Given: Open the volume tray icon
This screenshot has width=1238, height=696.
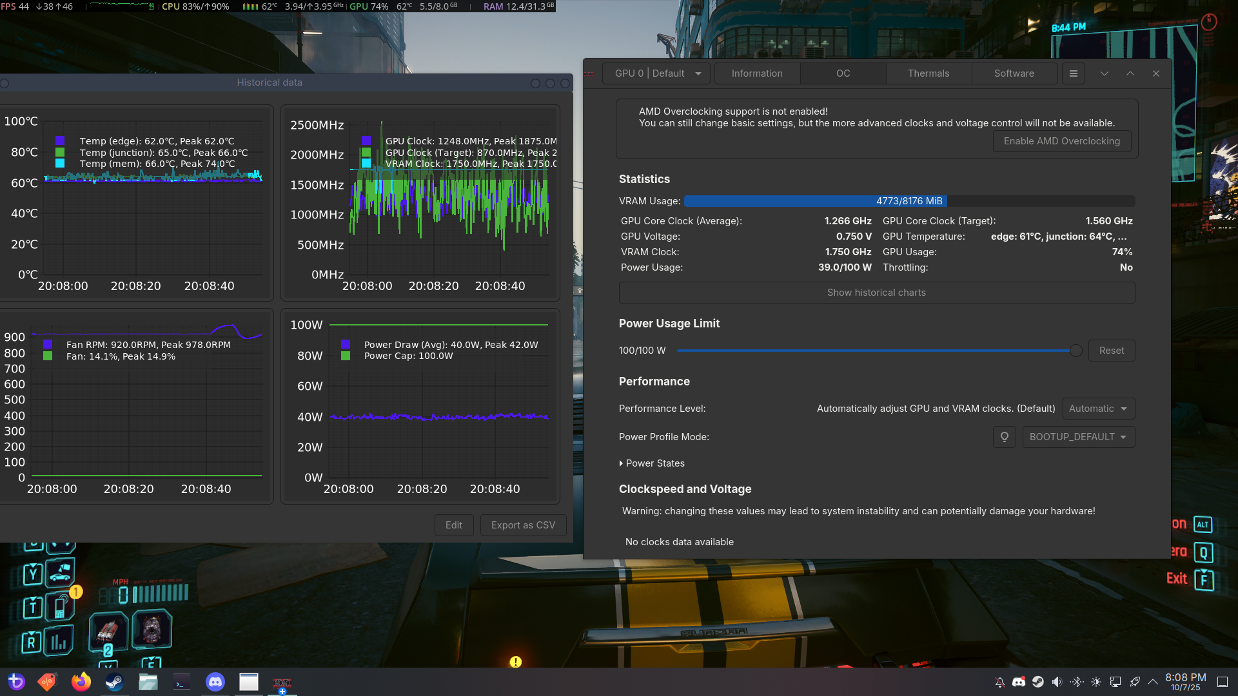Looking at the screenshot, I should pyautogui.click(x=1057, y=682).
